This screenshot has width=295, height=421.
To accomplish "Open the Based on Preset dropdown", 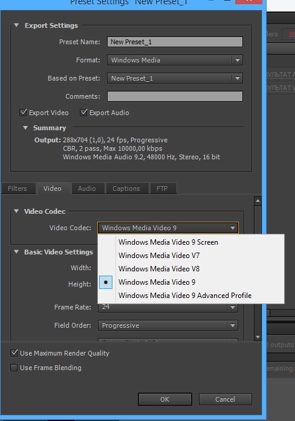I will [x=175, y=78].
